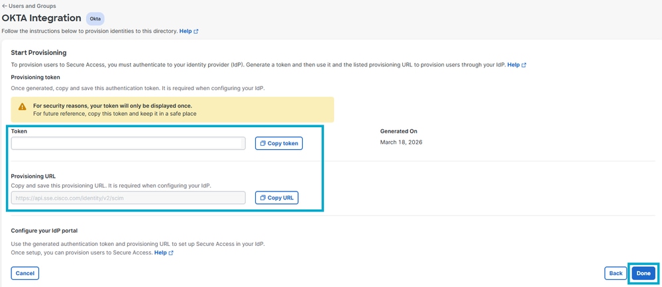
Task: Click the Provisioning URL field
Action: tap(128, 198)
